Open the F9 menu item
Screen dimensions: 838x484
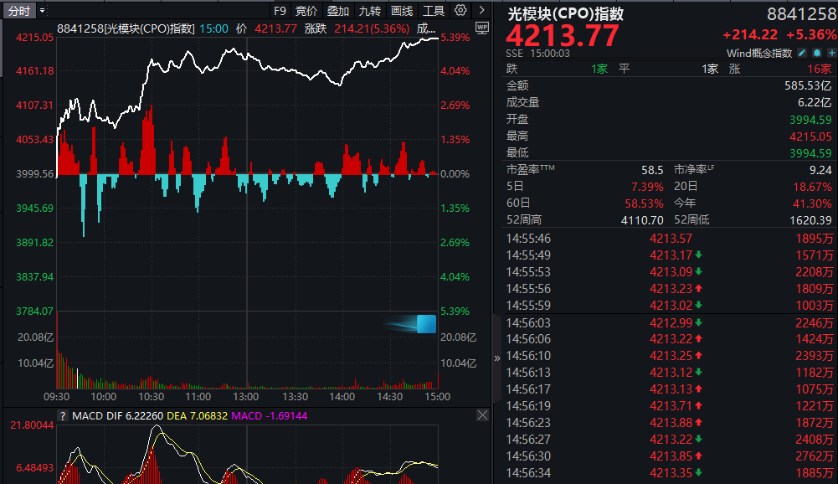280,11
